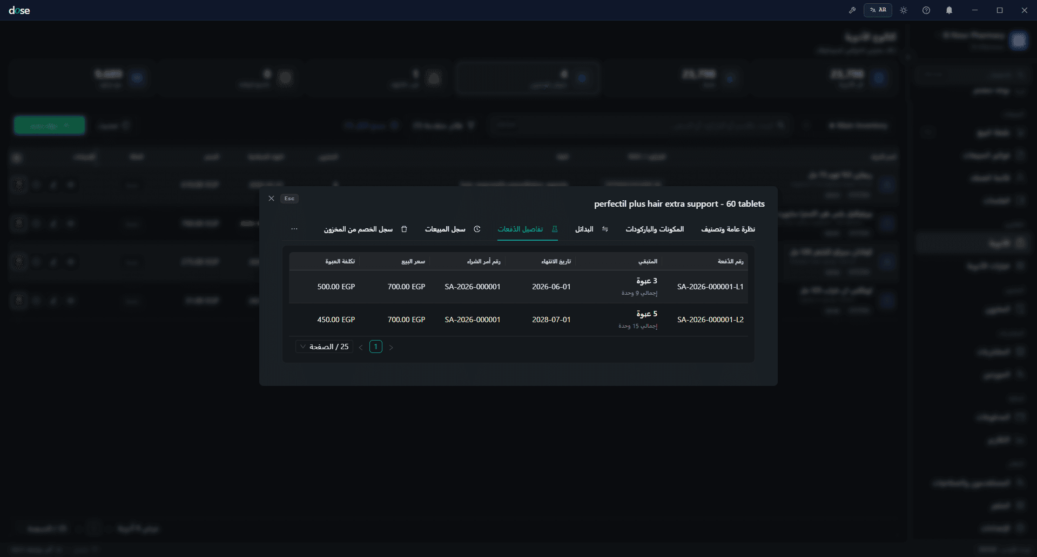The width and height of the screenshot is (1037, 557).
Task: Open the نظرة عامة وتصنيف tab
Action: point(728,229)
